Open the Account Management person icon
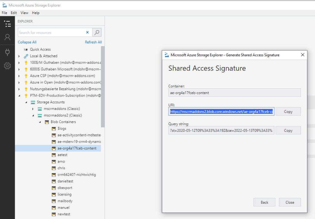 [7, 37]
